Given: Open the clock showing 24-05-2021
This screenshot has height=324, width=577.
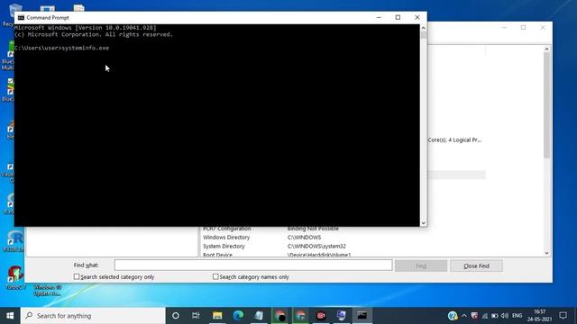Looking at the screenshot, I should (x=539, y=316).
